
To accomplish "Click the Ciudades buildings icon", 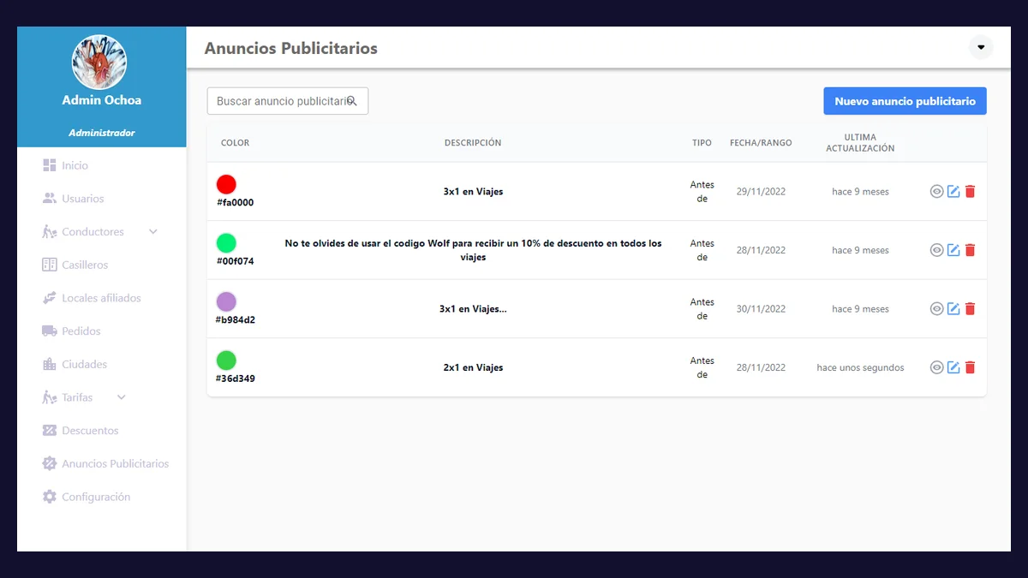I will (x=50, y=364).
